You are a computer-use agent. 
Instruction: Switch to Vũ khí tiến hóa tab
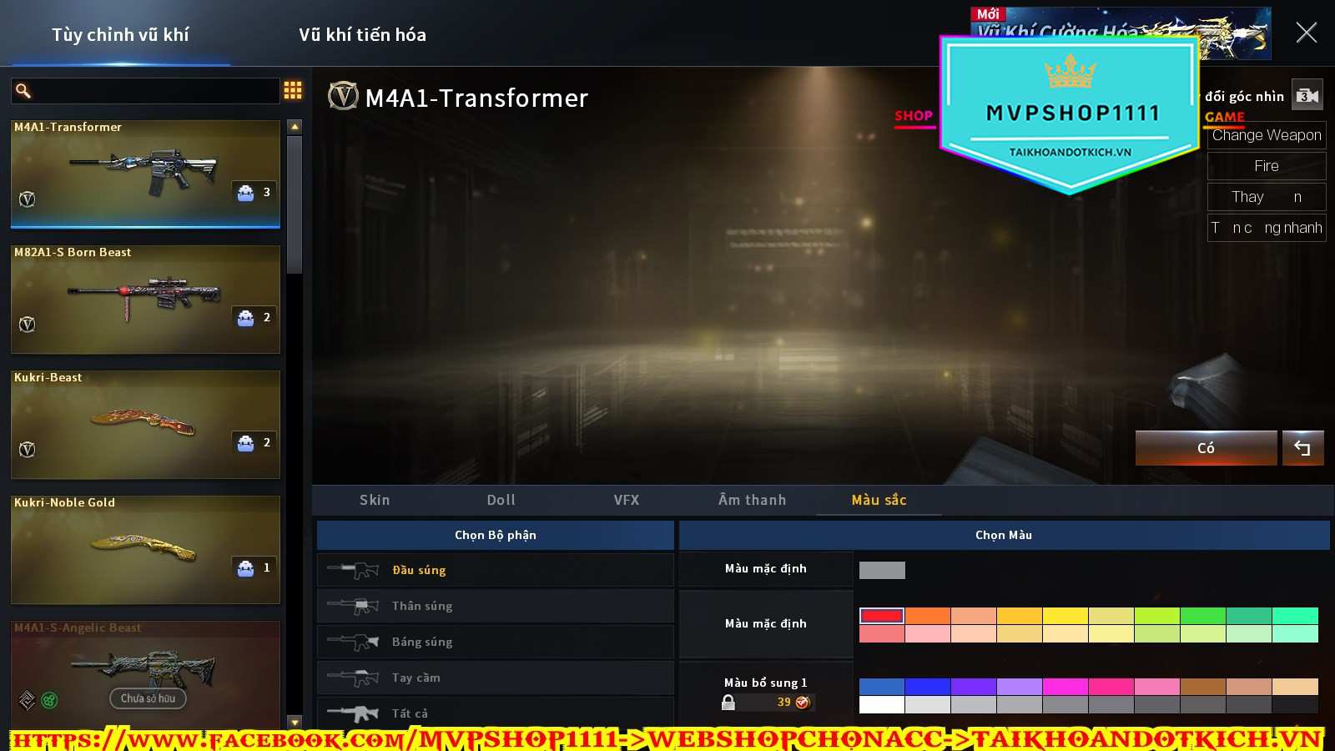pyautogui.click(x=362, y=35)
